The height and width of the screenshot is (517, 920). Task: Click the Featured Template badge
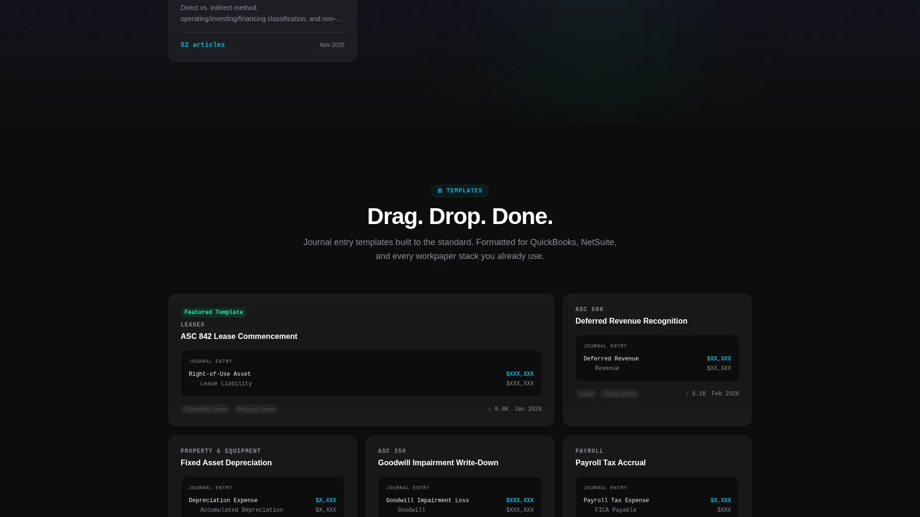pyautogui.click(x=214, y=313)
